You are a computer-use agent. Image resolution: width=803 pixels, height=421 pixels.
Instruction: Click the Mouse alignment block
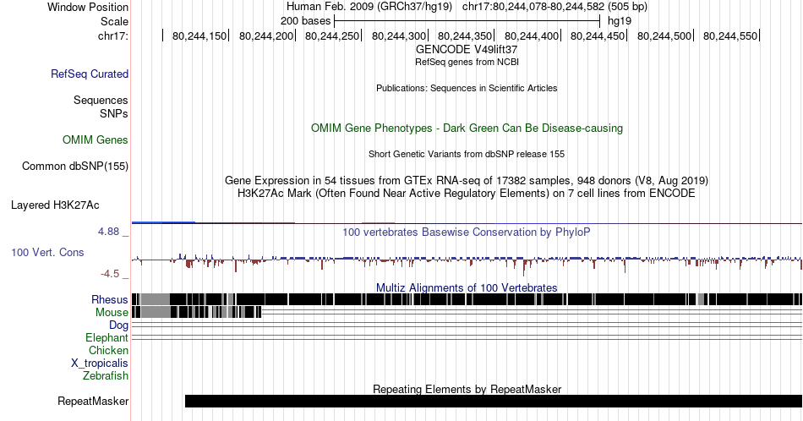tap(197, 312)
